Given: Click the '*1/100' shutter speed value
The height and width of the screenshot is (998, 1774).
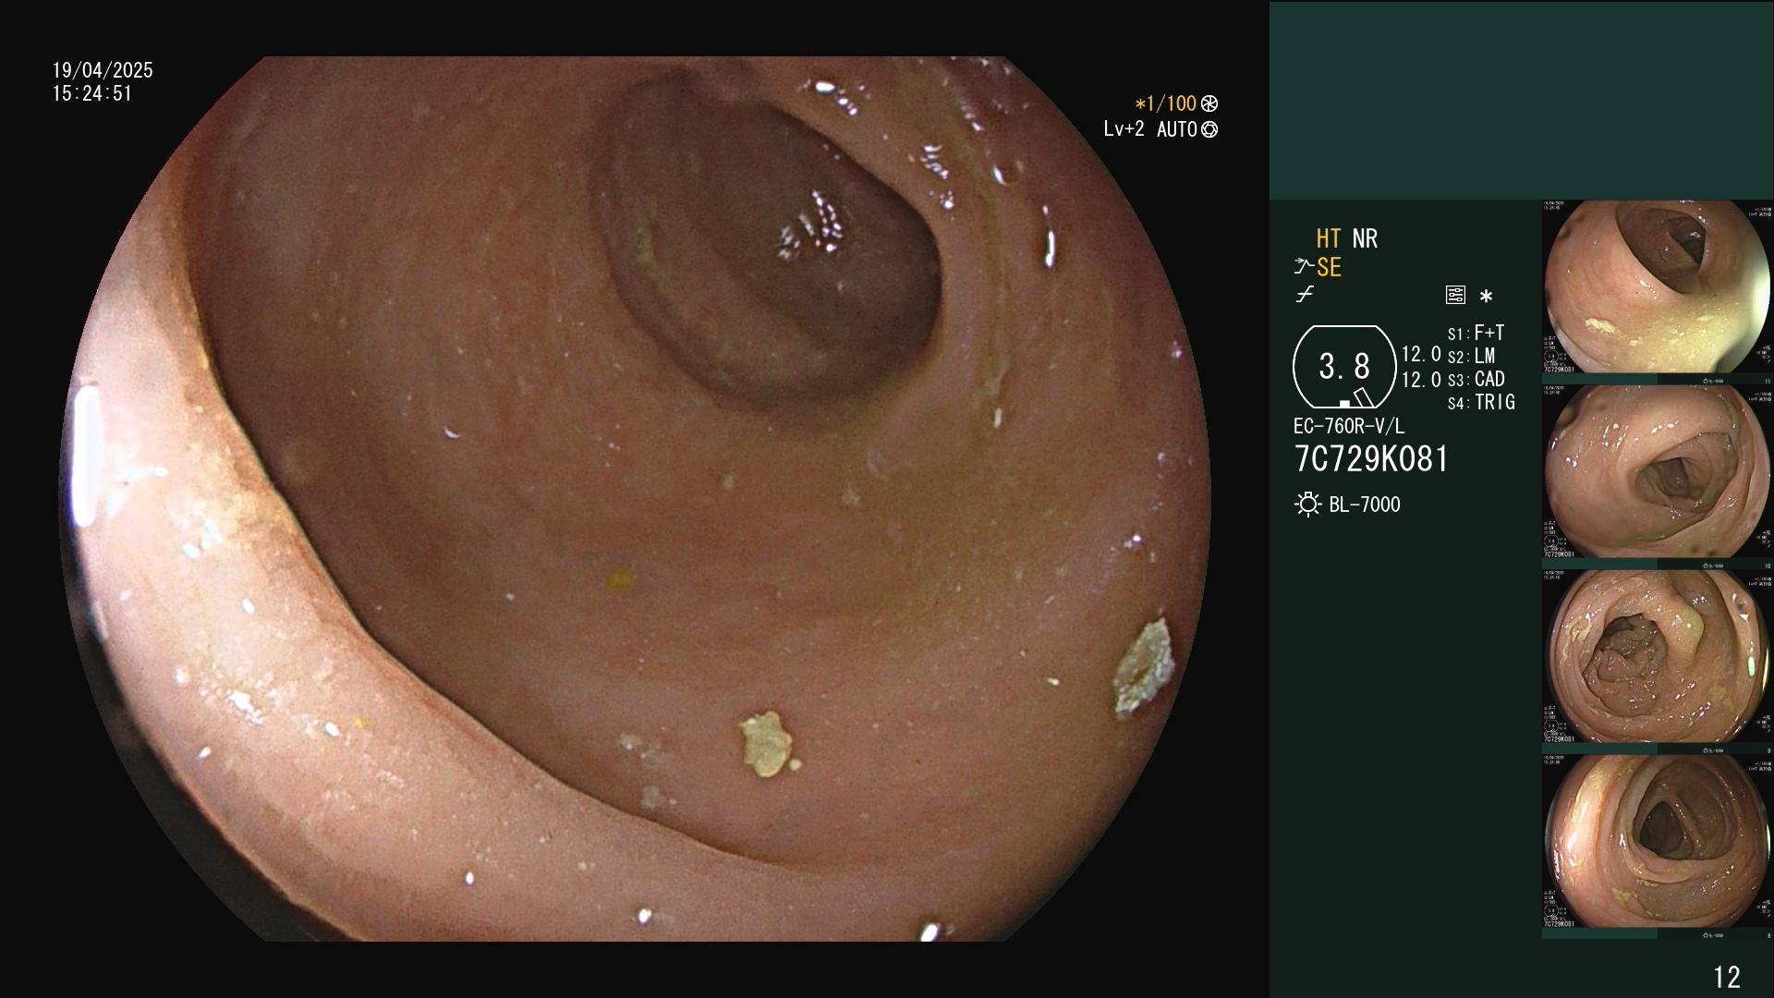Looking at the screenshot, I should 1165,103.
